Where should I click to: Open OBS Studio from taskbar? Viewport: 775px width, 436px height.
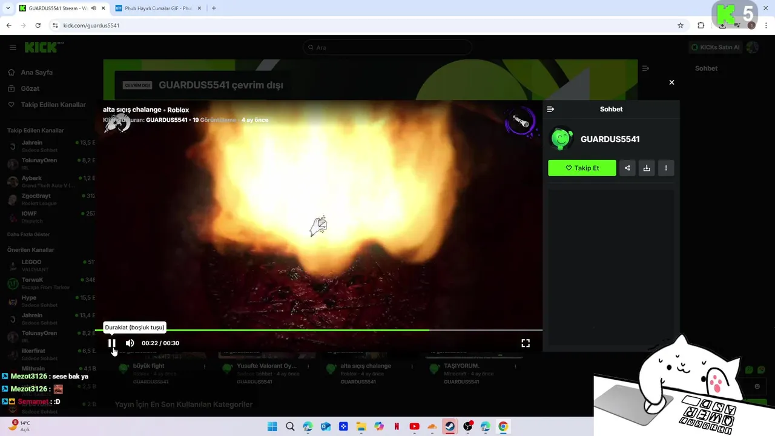click(467, 426)
